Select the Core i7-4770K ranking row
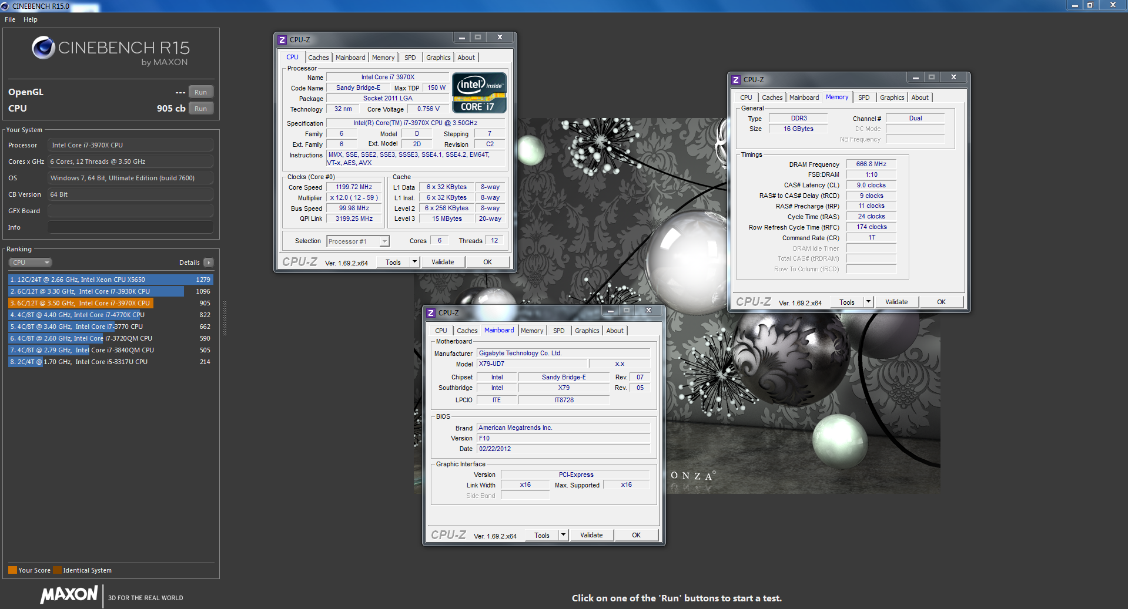Viewport: 1128px width, 609px height. (x=111, y=315)
